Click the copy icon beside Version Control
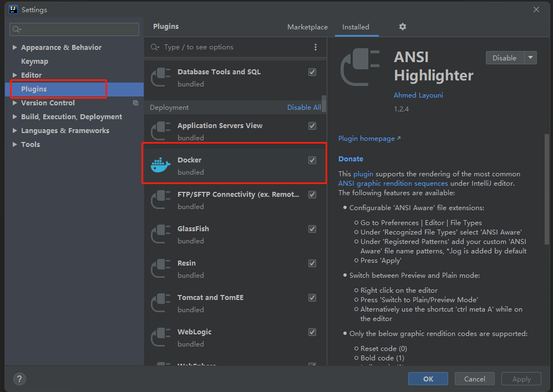Image resolution: width=553 pixels, height=392 pixels. coord(135,103)
